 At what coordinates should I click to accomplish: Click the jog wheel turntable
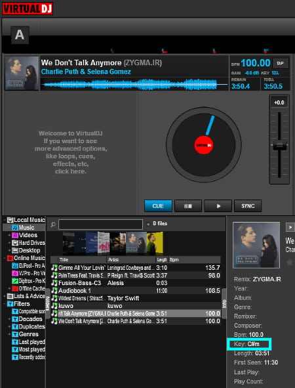[x=204, y=144]
